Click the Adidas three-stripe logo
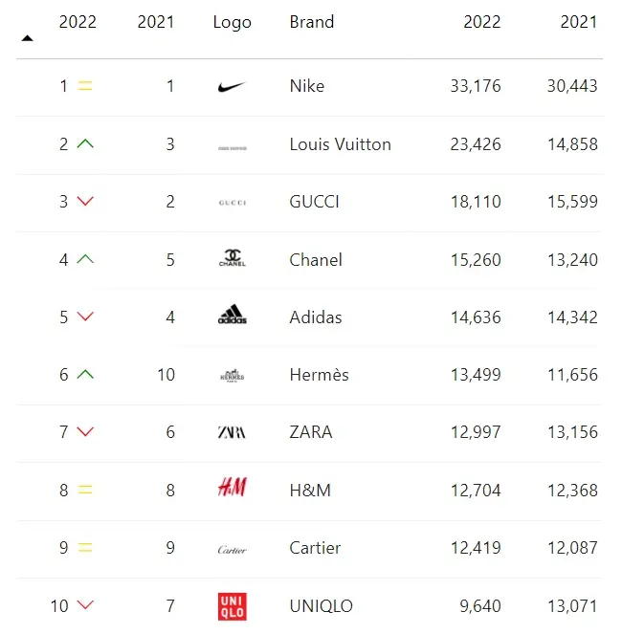622x634 pixels. point(233,315)
